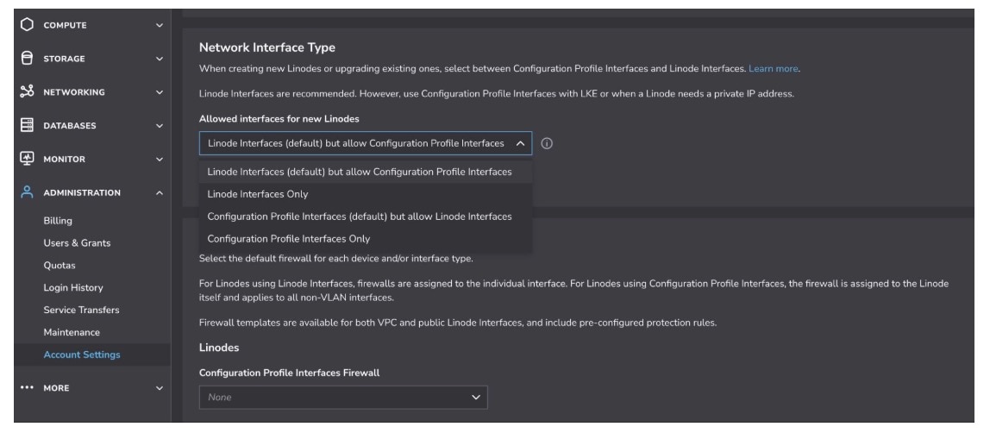Open Billing in the sidebar
The height and width of the screenshot is (433, 990).
click(58, 220)
